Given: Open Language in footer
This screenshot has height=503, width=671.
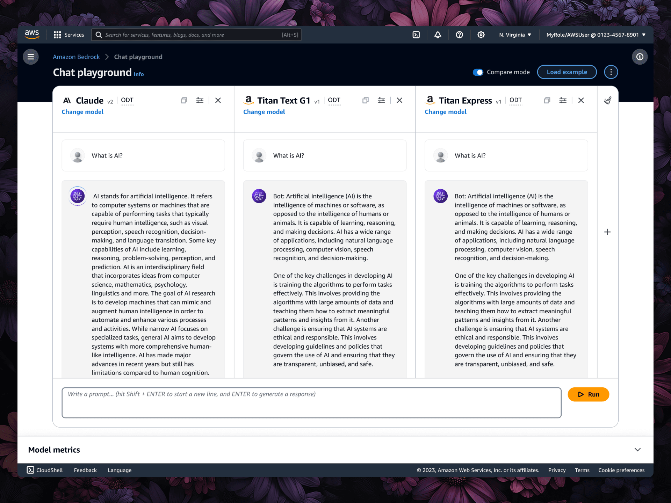Looking at the screenshot, I should click(120, 470).
